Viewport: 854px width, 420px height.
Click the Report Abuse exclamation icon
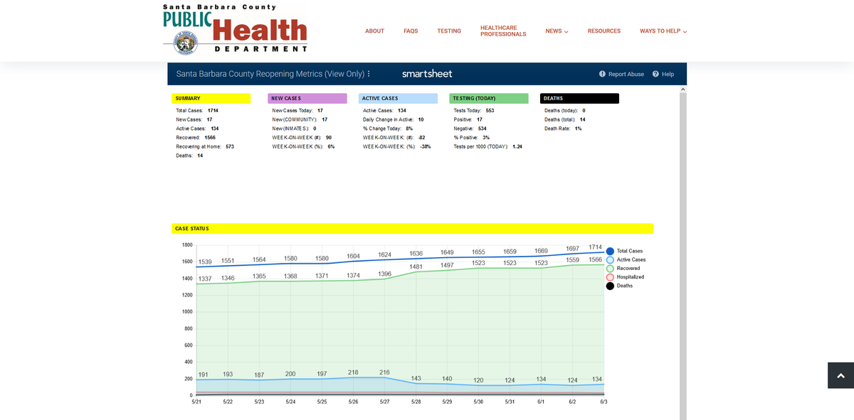602,74
